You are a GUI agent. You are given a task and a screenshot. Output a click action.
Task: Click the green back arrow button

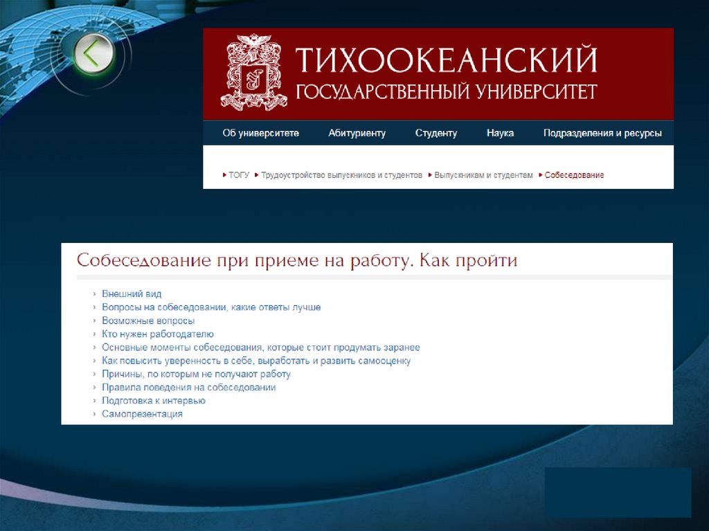[x=93, y=54]
